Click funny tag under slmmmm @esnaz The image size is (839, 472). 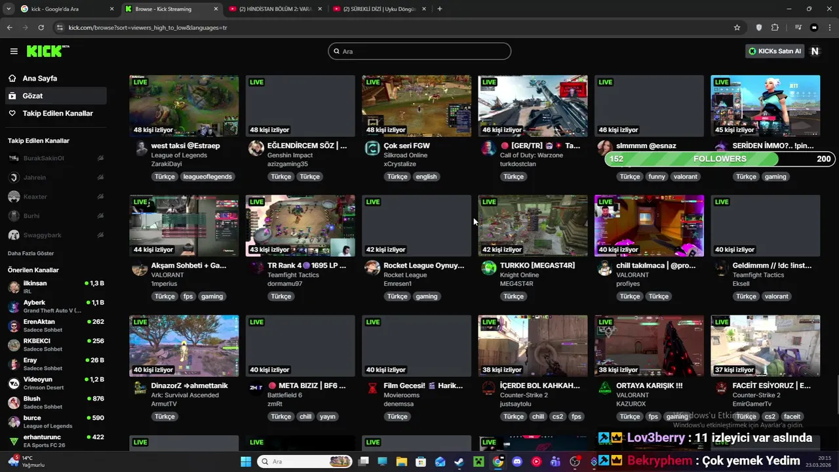point(656,176)
